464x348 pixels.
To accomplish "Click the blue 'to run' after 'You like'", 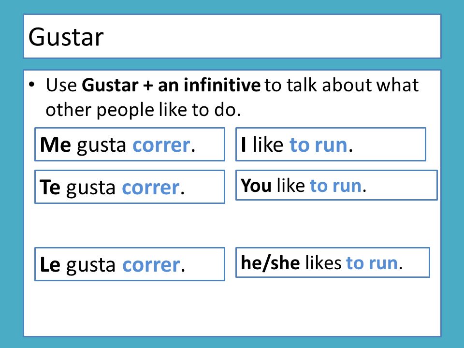I will [x=335, y=186].
